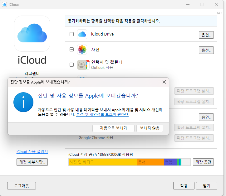Click the small iCloud title bar icon

pos(4,4)
